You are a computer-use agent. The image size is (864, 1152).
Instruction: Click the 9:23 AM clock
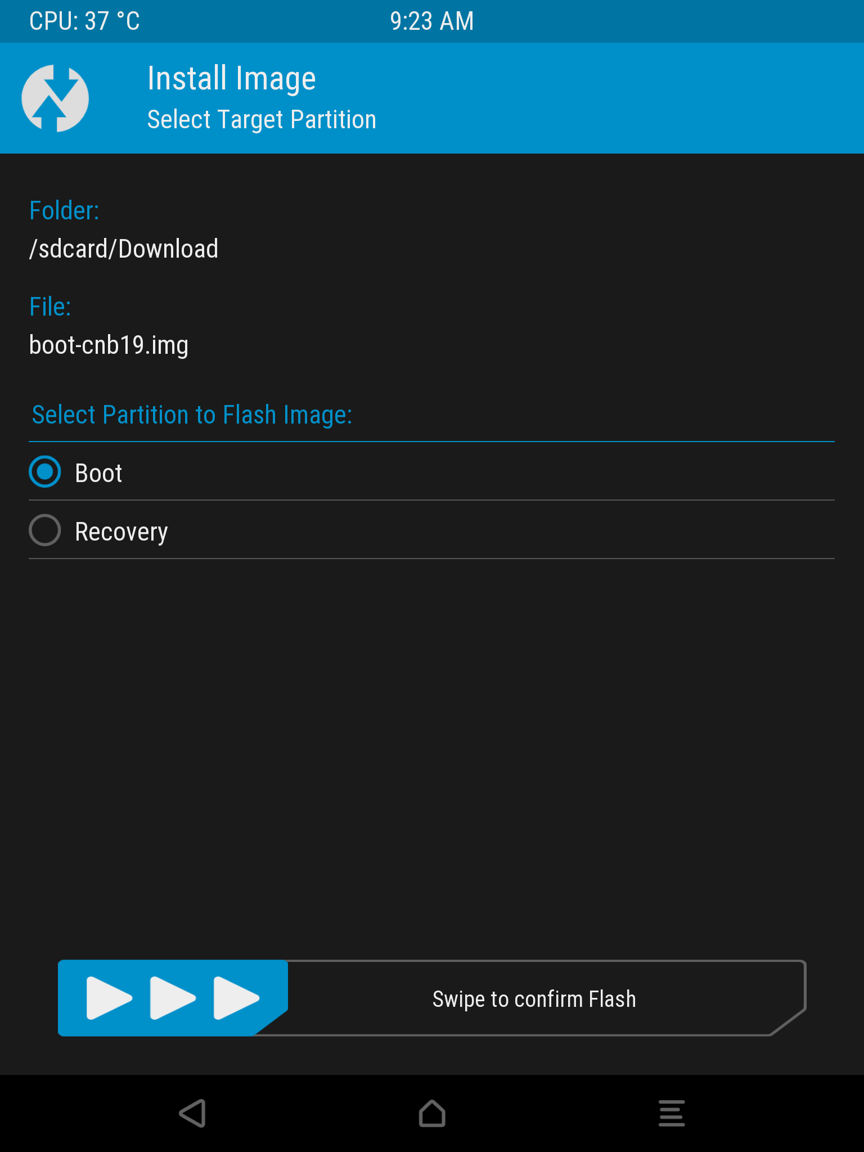[x=431, y=21]
